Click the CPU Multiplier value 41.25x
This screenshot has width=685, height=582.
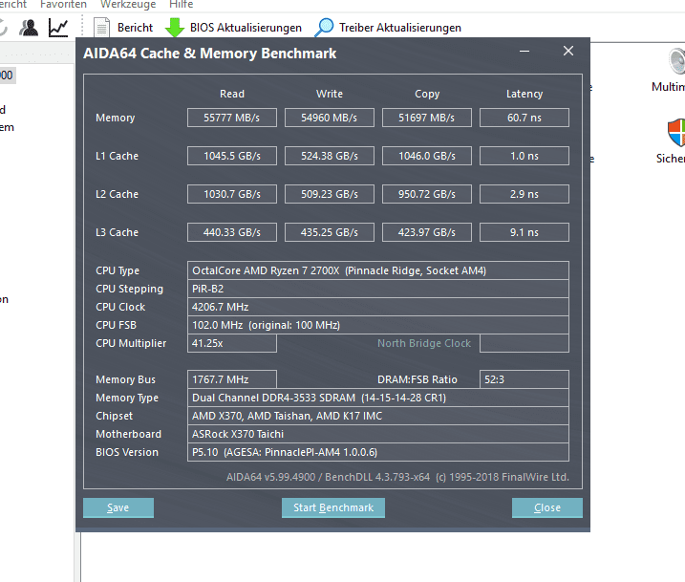[x=232, y=343]
